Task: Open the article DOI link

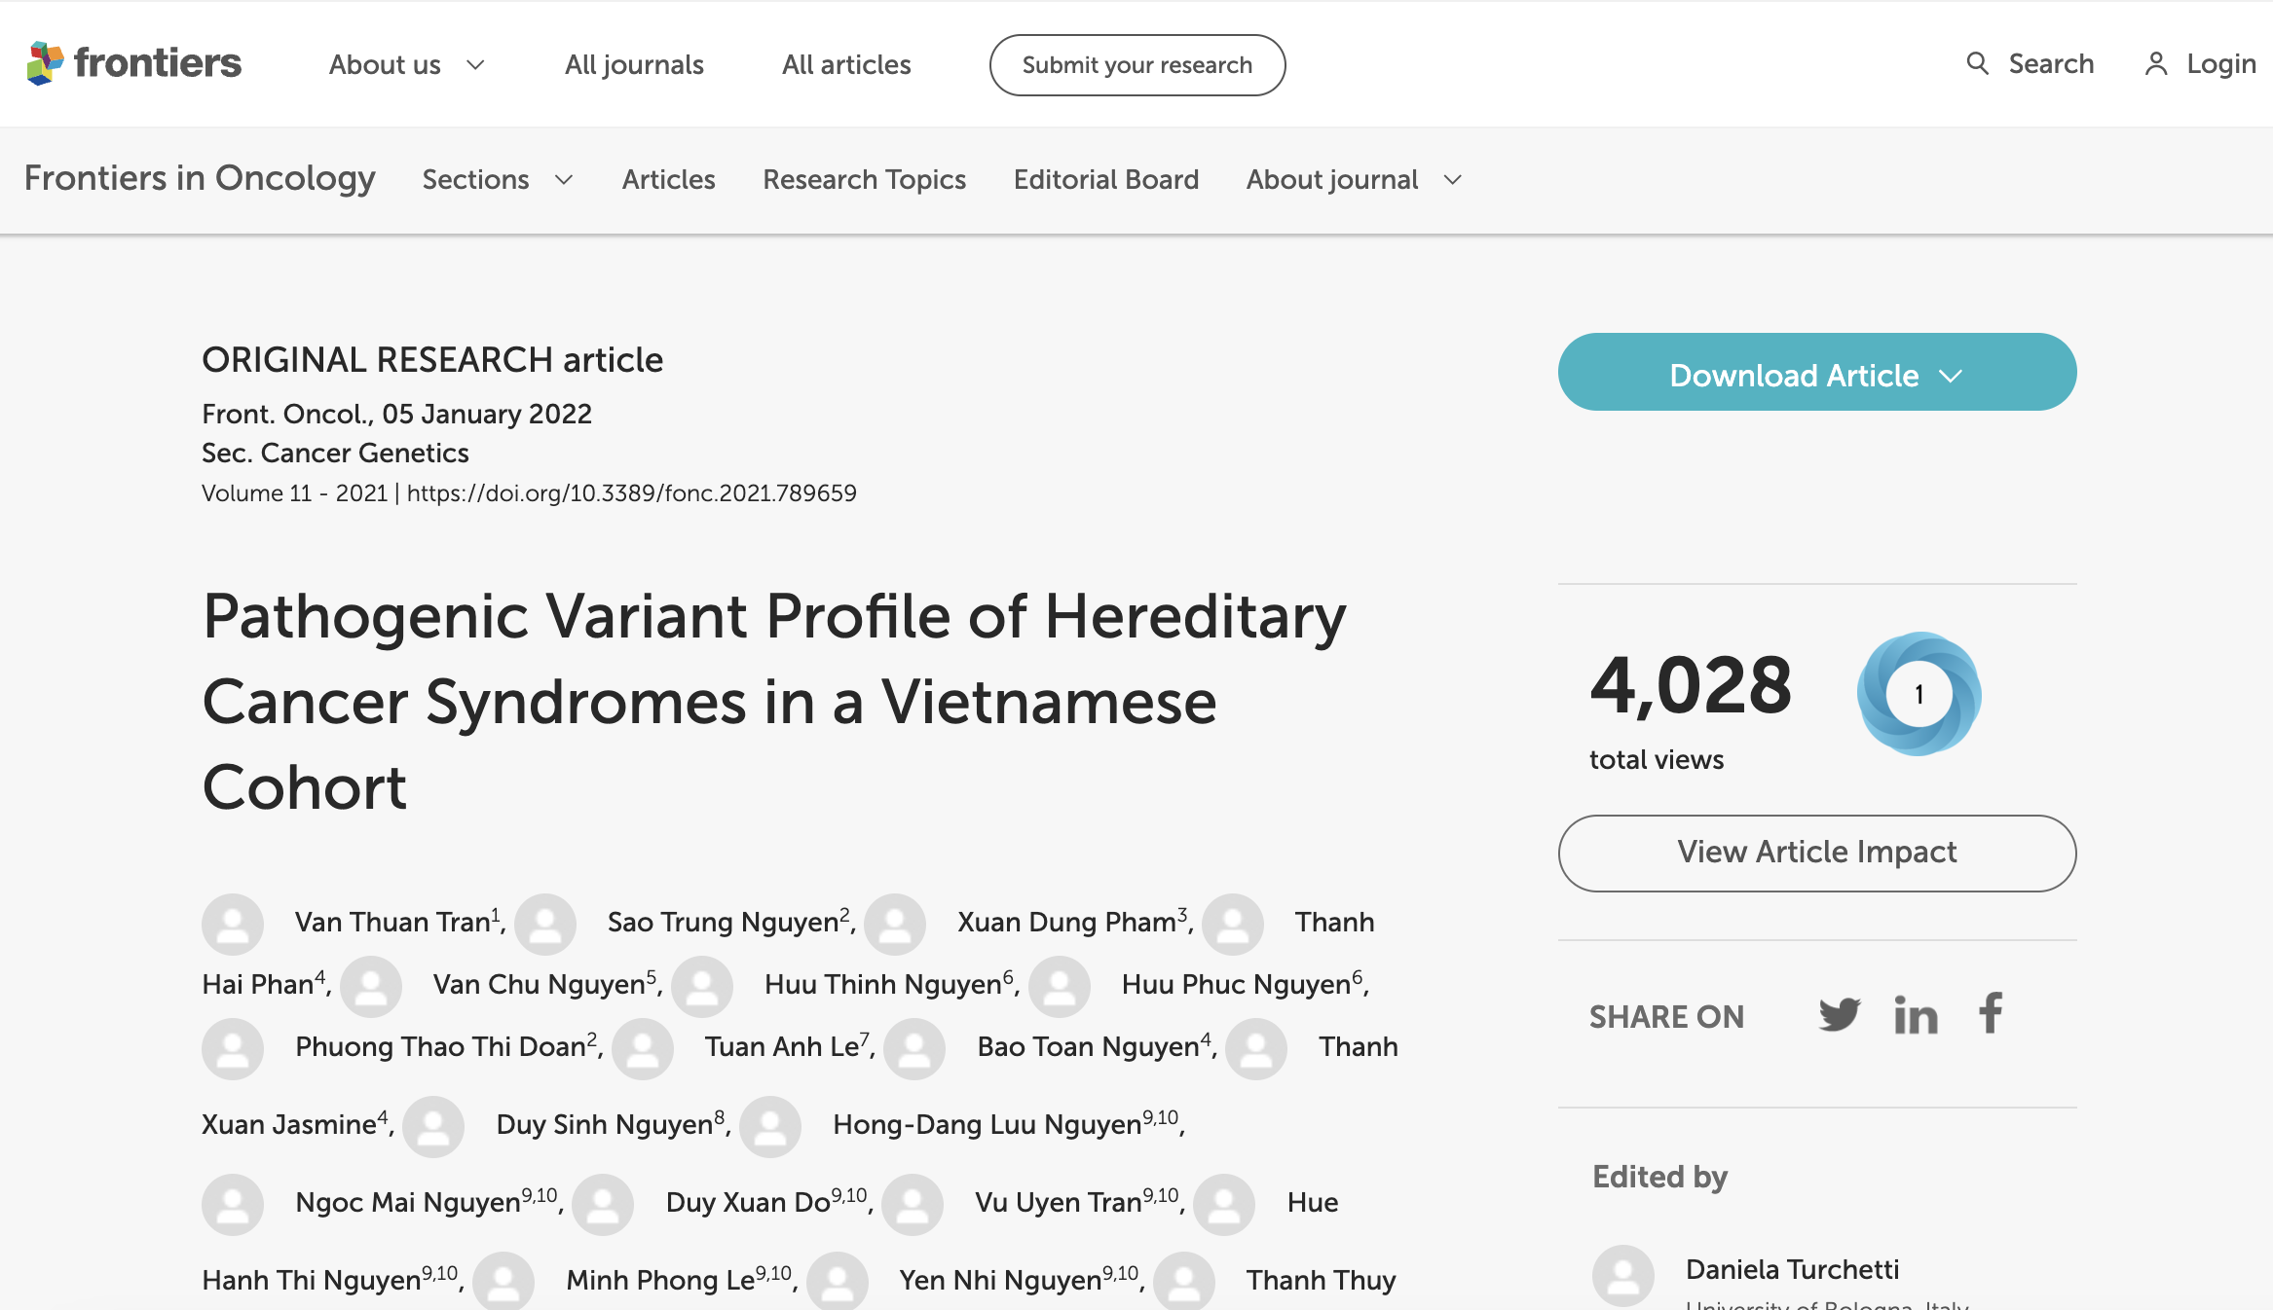Action: point(631,493)
